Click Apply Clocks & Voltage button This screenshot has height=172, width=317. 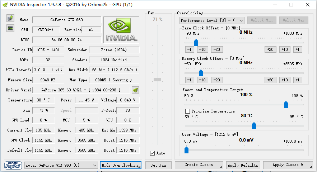(x=288, y=165)
